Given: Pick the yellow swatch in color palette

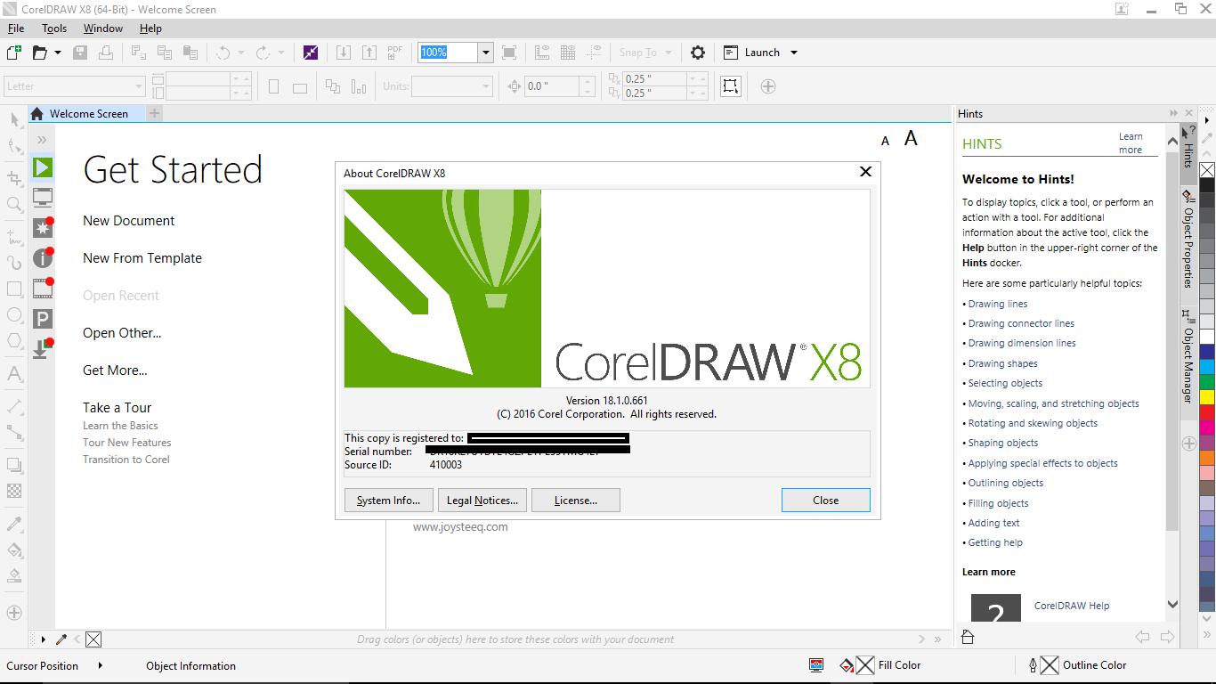Looking at the screenshot, I should 1207,396.
